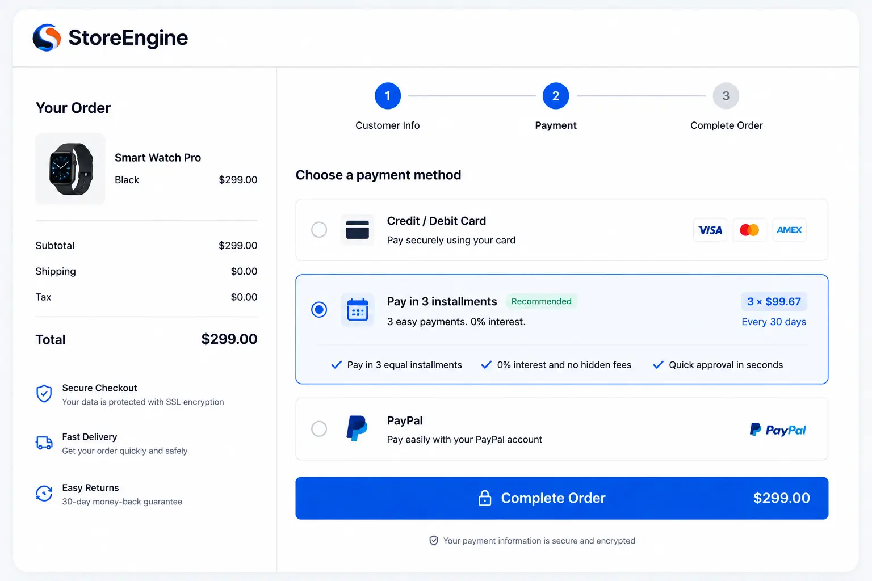Click the Visa card logo
Image resolution: width=872 pixels, height=581 pixels.
click(x=710, y=230)
